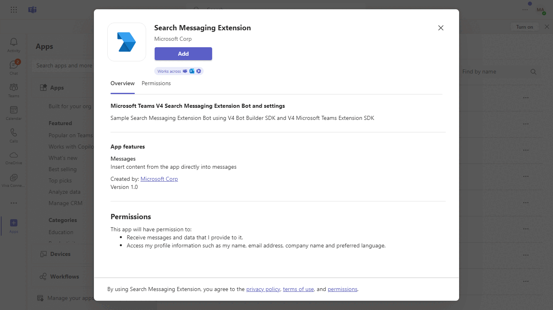Viewport: 553px width, 310px height.
Task: Open the Calendar icon
Action: coord(13,112)
